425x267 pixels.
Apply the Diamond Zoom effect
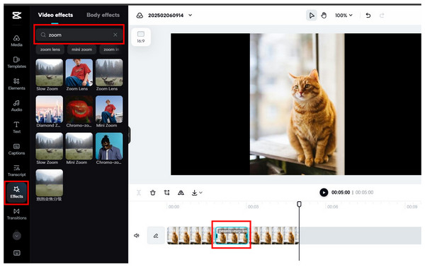(x=50, y=109)
